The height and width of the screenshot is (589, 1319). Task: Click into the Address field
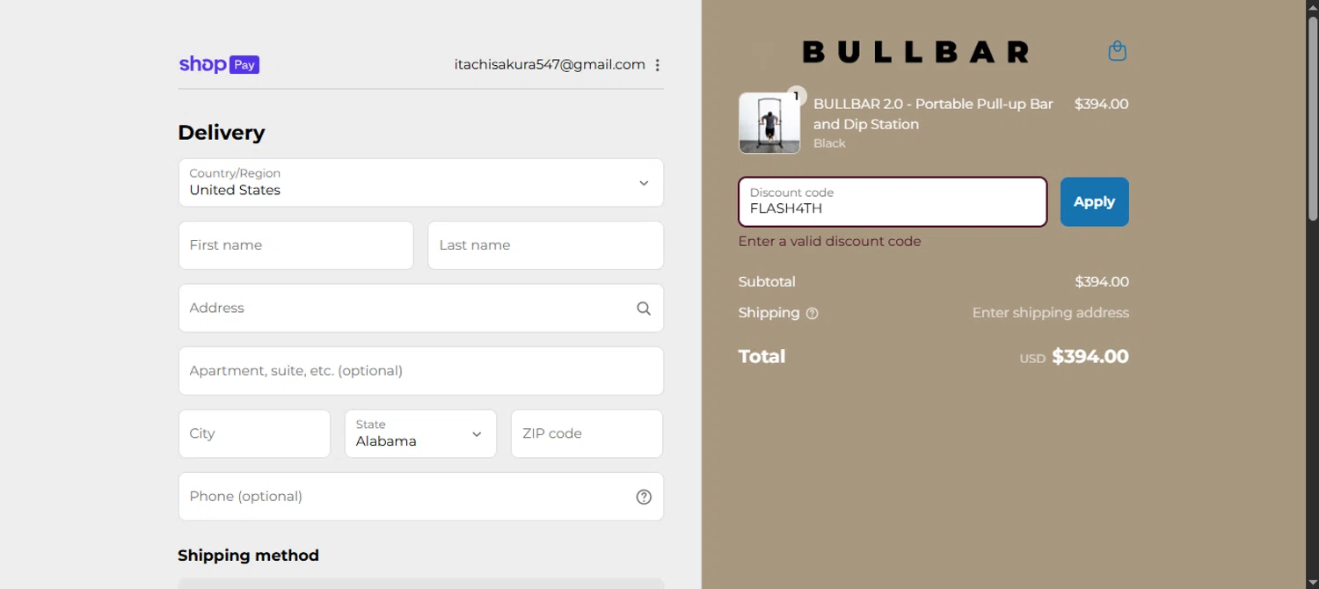(x=421, y=309)
